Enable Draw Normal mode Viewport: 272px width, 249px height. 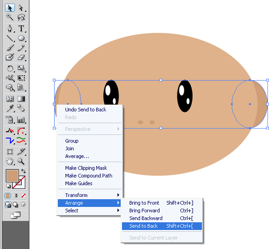coord(8,205)
